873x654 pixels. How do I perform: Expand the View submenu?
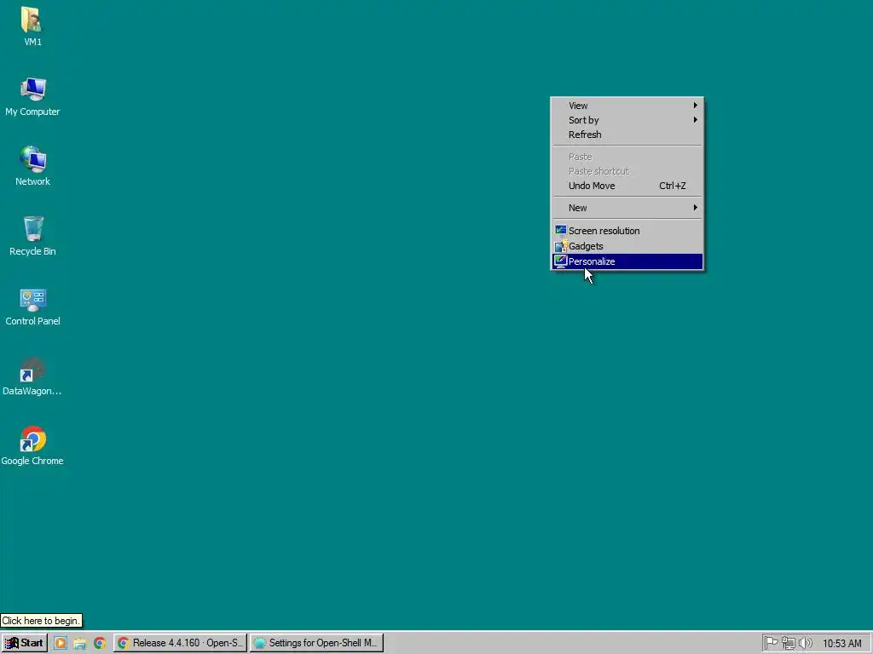click(x=627, y=106)
